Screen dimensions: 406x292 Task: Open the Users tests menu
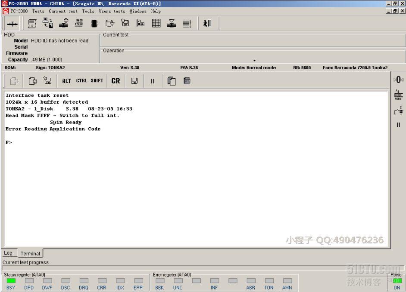(112, 11)
